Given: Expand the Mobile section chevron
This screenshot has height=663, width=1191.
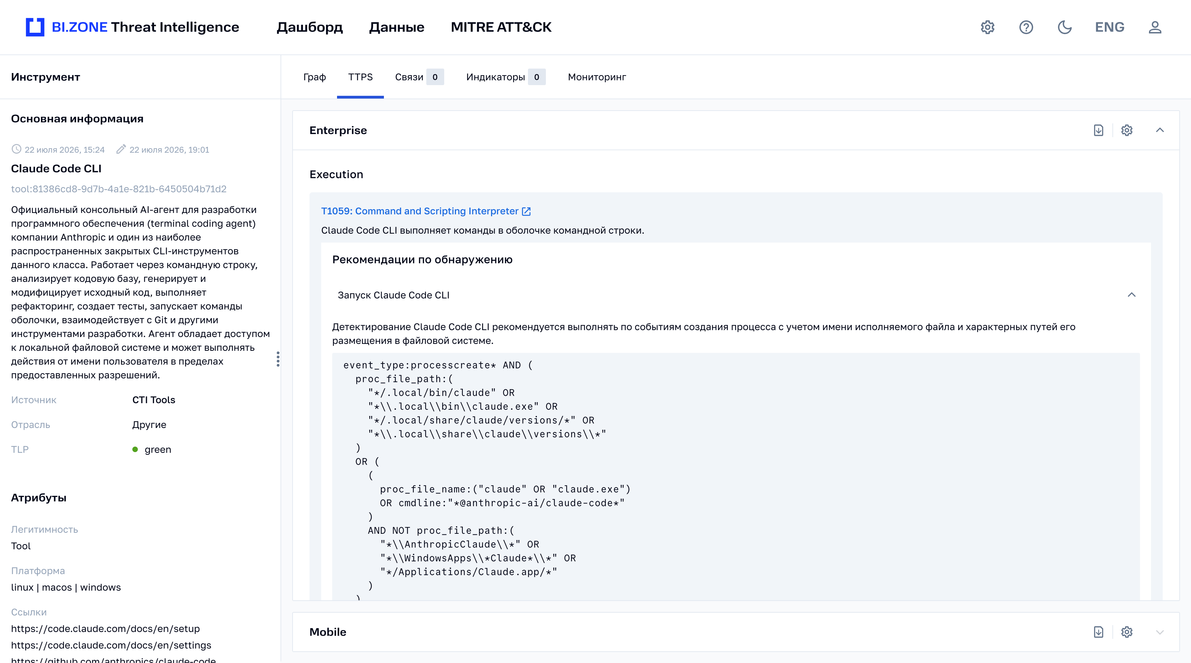Looking at the screenshot, I should click(1160, 632).
